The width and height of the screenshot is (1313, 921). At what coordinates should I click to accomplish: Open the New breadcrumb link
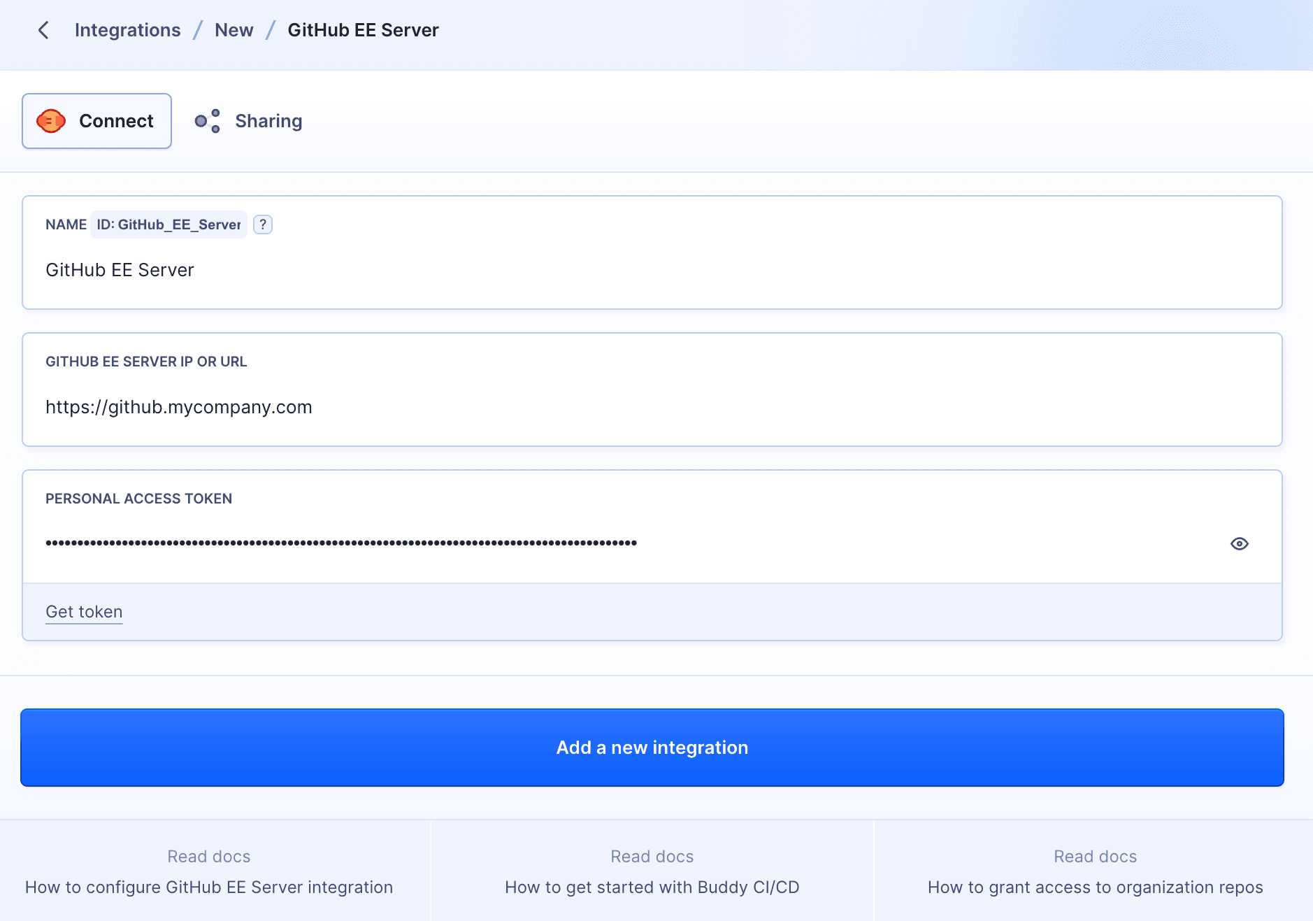(x=234, y=30)
